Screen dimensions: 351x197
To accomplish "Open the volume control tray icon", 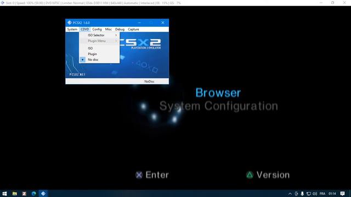I will pos(315,194).
